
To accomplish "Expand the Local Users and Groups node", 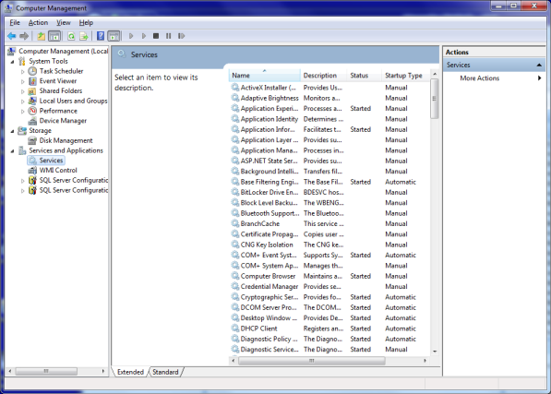I will point(22,101).
